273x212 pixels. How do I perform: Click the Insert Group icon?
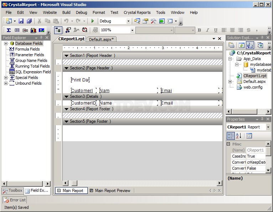point(17,30)
